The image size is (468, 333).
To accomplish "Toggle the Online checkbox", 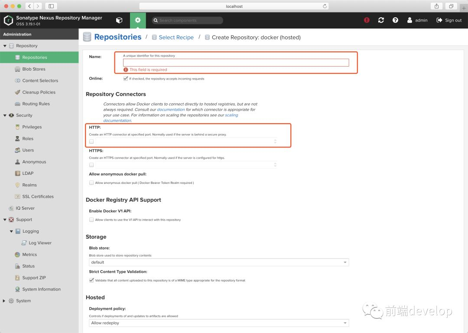I will pyautogui.click(x=126, y=79).
